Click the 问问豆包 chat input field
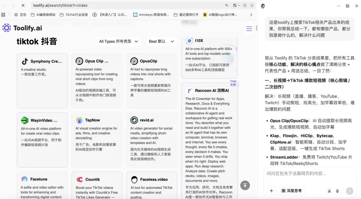Screen dimensions: 361x199 [310, 174]
